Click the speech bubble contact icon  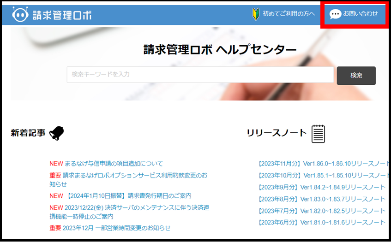coord(335,14)
